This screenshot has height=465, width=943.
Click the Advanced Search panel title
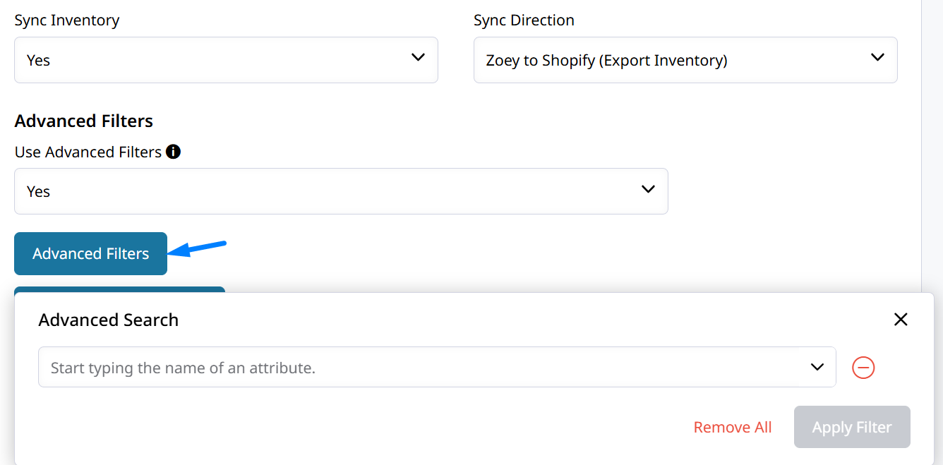coord(108,320)
